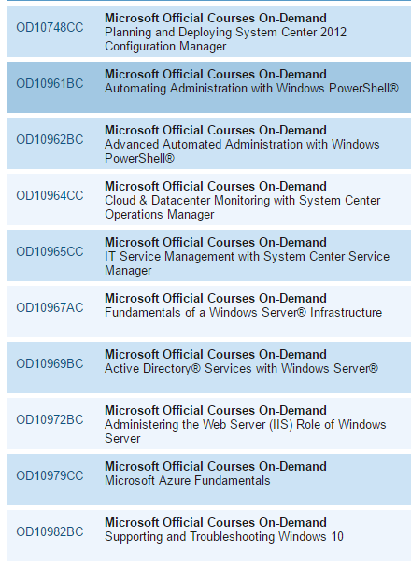Open course code OD10965CC
Image resolution: width=411 pixels, height=566 pixels.
tap(50, 251)
